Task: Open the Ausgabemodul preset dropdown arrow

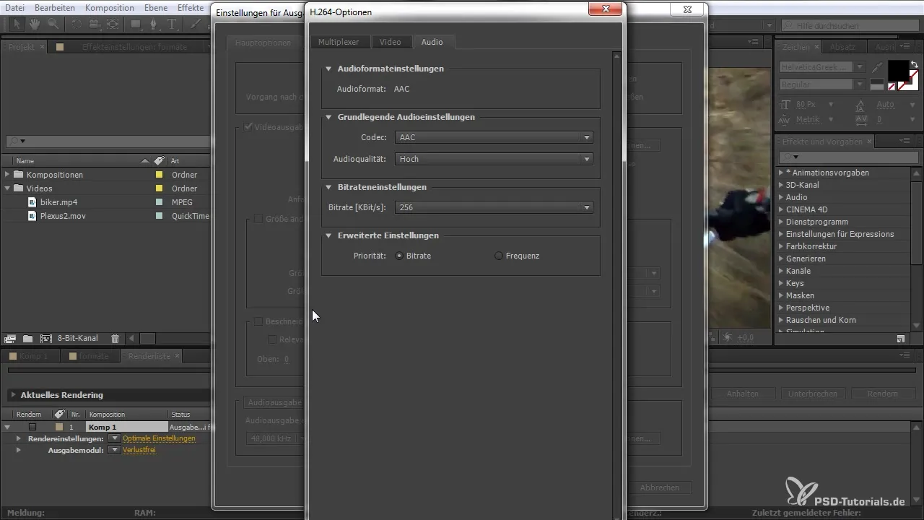Action: (114, 450)
